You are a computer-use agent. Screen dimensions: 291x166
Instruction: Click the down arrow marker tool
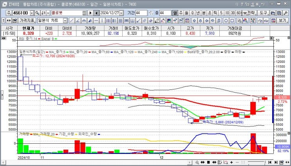click(x=200, y=21)
